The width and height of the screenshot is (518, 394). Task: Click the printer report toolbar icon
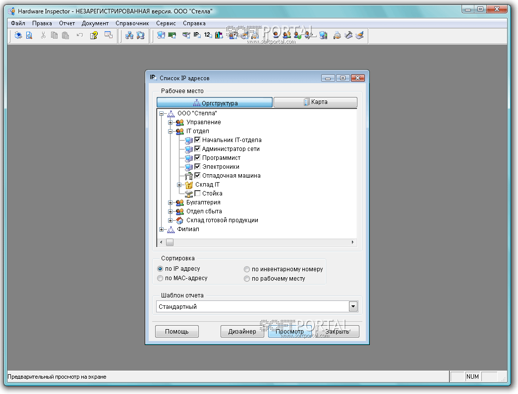pos(337,35)
